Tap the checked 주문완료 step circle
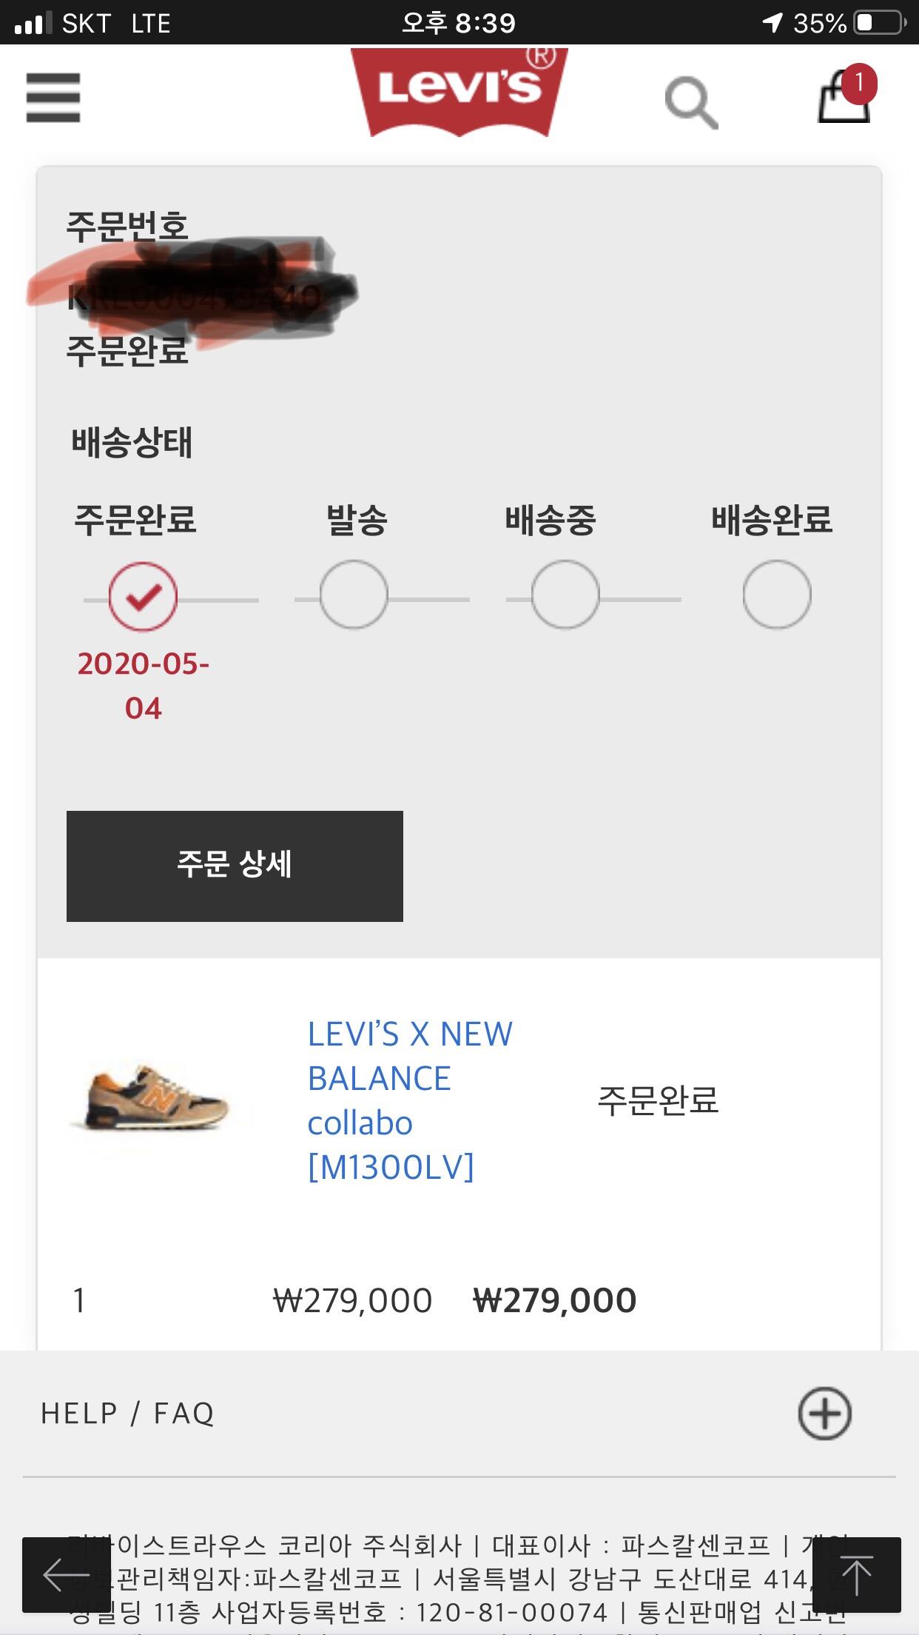Viewport: 919px width, 1635px height. (x=143, y=597)
